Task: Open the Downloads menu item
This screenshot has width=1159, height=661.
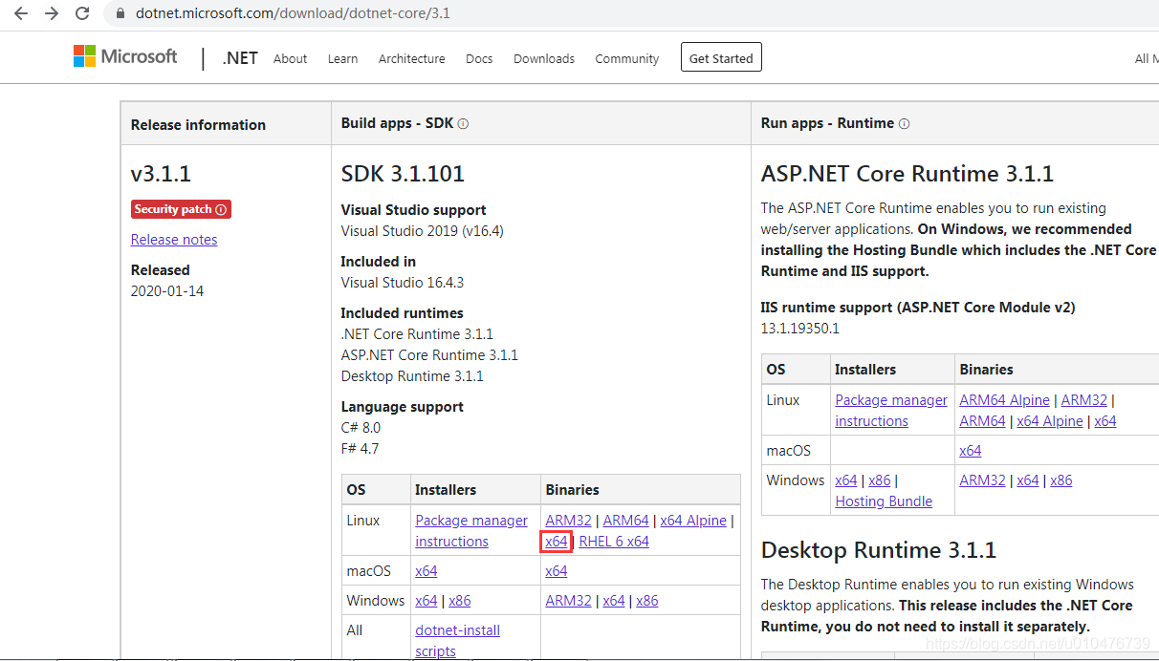Action: (544, 58)
